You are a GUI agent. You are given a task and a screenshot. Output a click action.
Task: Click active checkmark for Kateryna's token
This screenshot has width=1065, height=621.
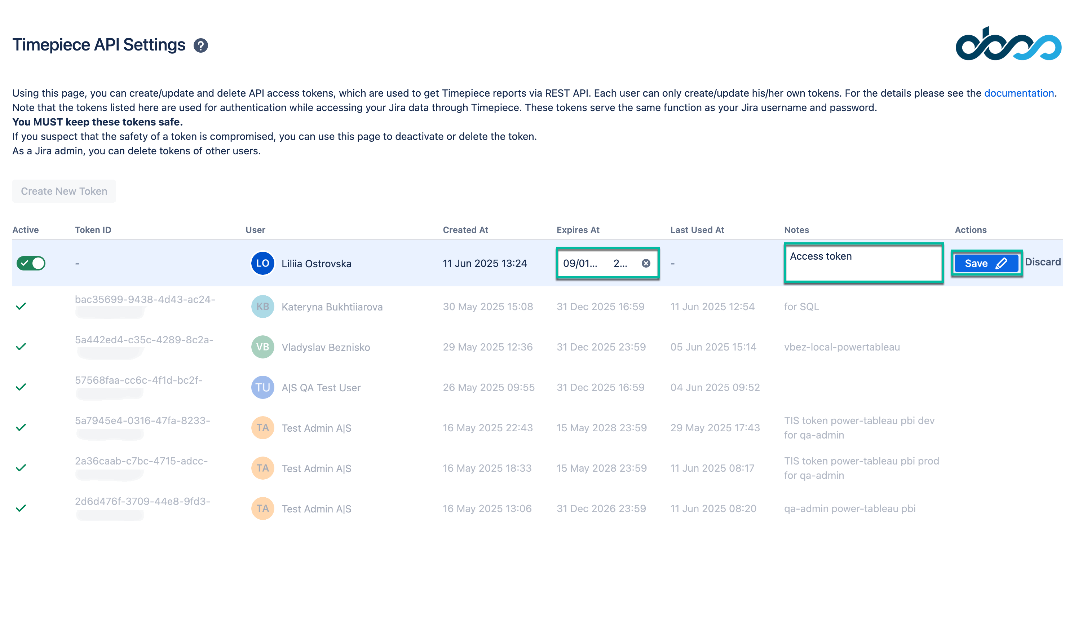21,306
